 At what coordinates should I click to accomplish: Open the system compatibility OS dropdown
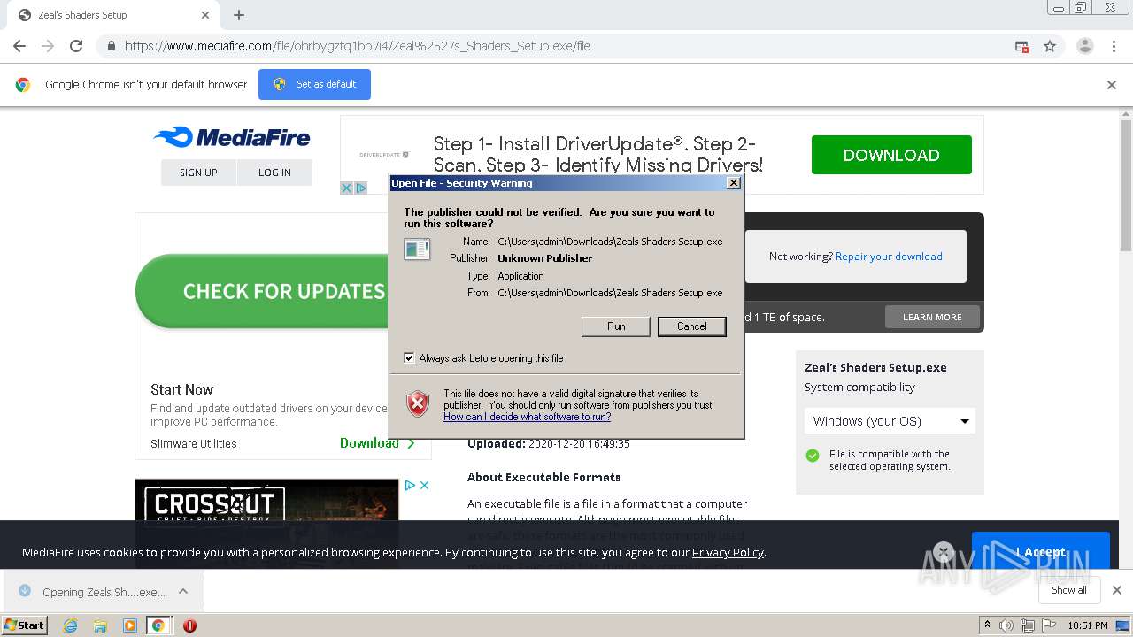890,421
